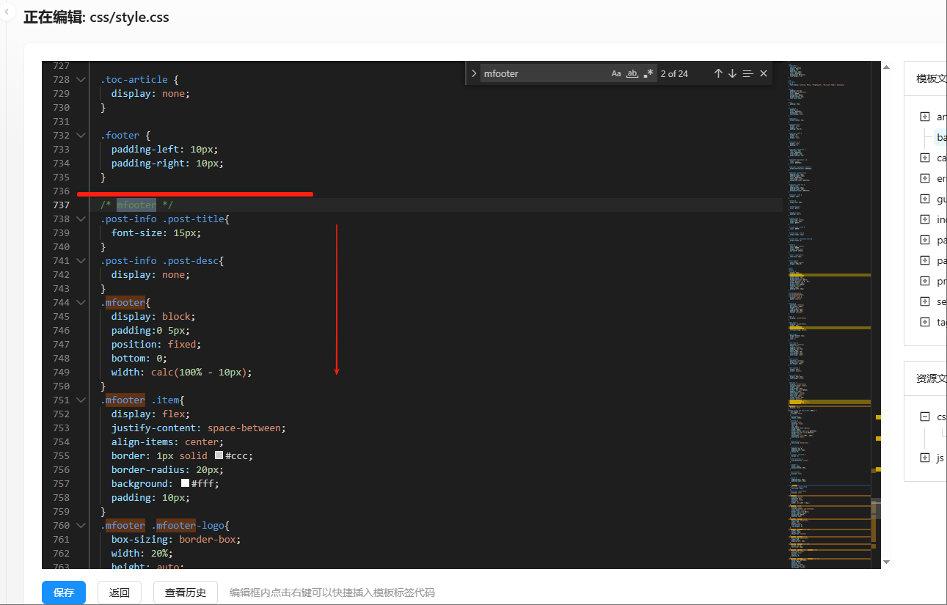The height and width of the screenshot is (605, 947).
Task: Expand the 'er' template folder plus icon
Action: (x=924, y=178)
